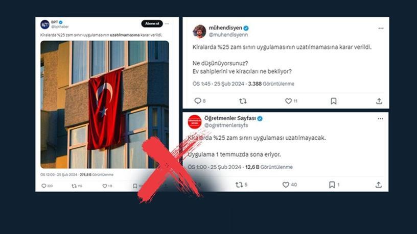The height and width of the screenshot is (234, 417).
Task: Bookmark the mühendisyen tweet
Action: 334,101
